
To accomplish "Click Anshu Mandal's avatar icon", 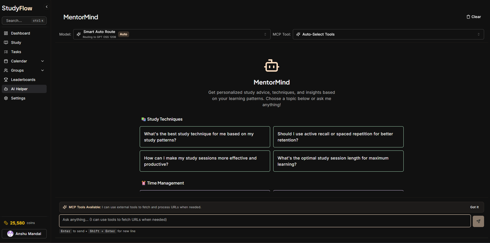I will coord(10,233).
